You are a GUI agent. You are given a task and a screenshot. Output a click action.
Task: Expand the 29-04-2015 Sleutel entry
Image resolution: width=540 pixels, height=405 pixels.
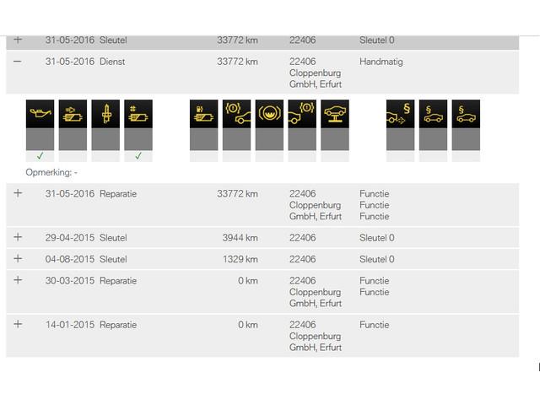18,237
